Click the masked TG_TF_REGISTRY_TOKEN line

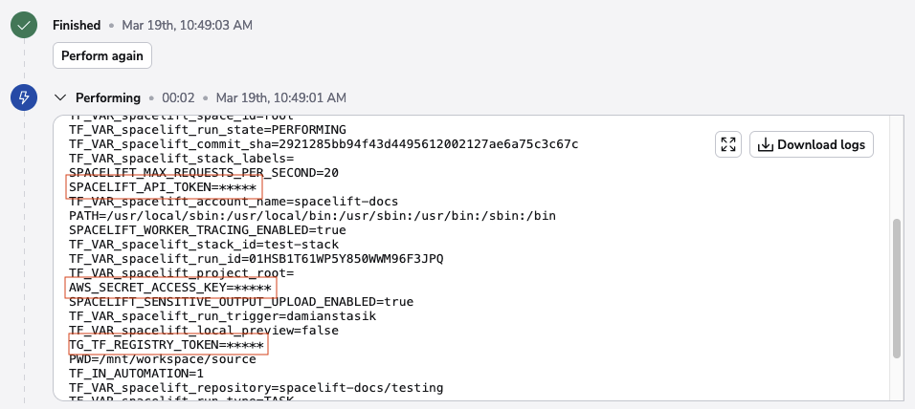[x=167, y=345]
